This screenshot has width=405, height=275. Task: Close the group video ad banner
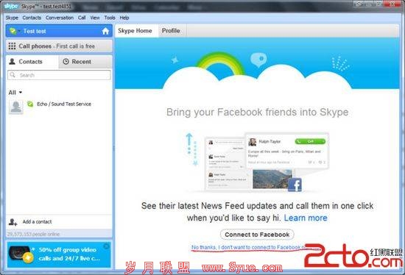(106, 246)
